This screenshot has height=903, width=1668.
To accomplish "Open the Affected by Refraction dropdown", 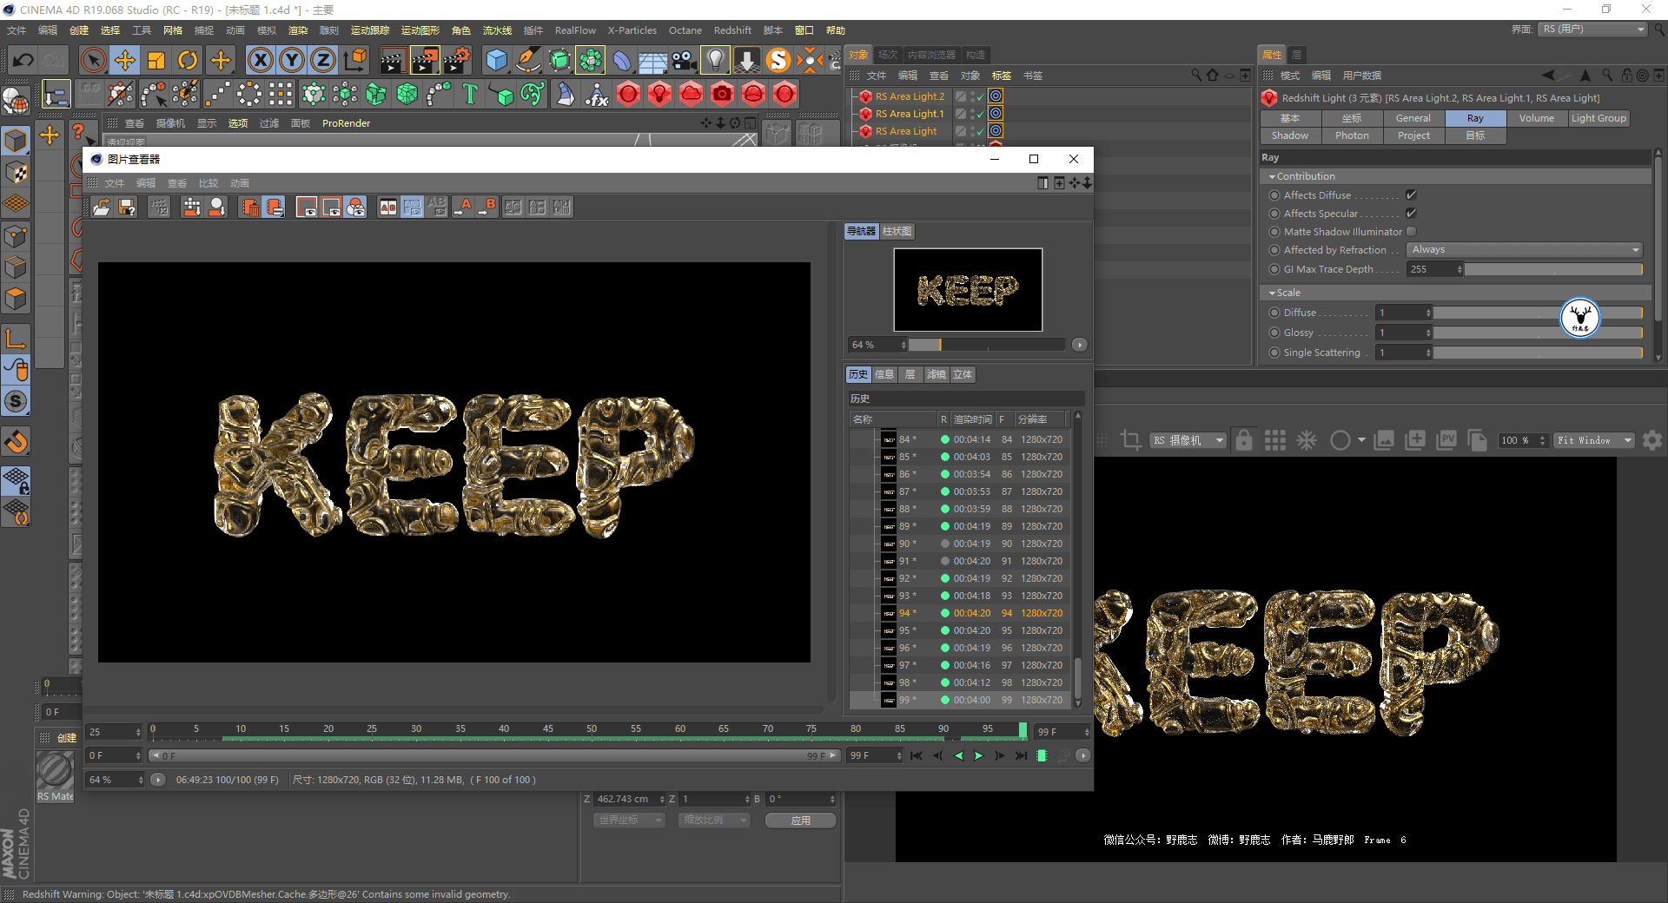I will click(x=1524, y=250).
